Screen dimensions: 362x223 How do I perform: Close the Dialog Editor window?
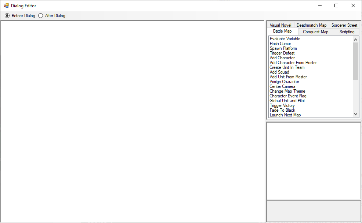coord(353,6)
